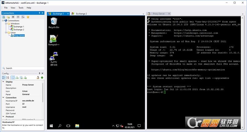Viewport: 247px width, 132px height.
Task: Open the Help menu
Action: tap(29, 8)
